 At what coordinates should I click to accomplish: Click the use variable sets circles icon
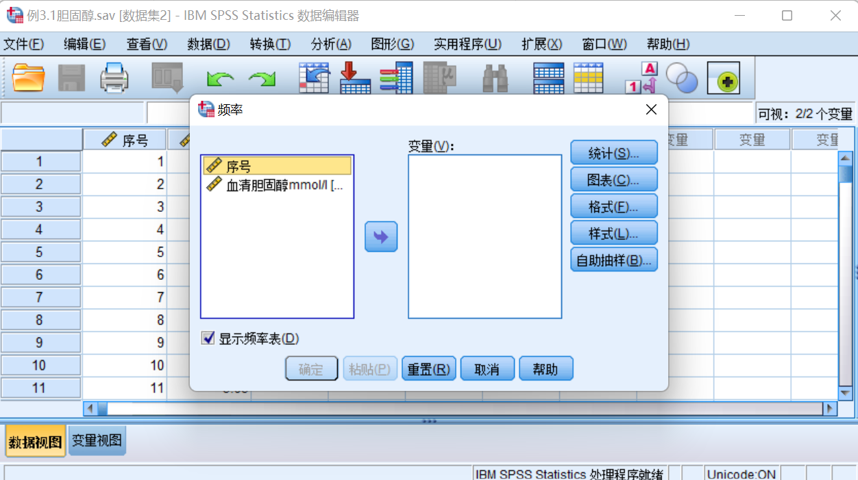click(682, 79)
